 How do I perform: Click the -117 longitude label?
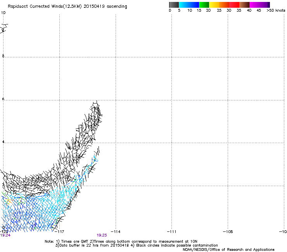[x=60, y=232]
